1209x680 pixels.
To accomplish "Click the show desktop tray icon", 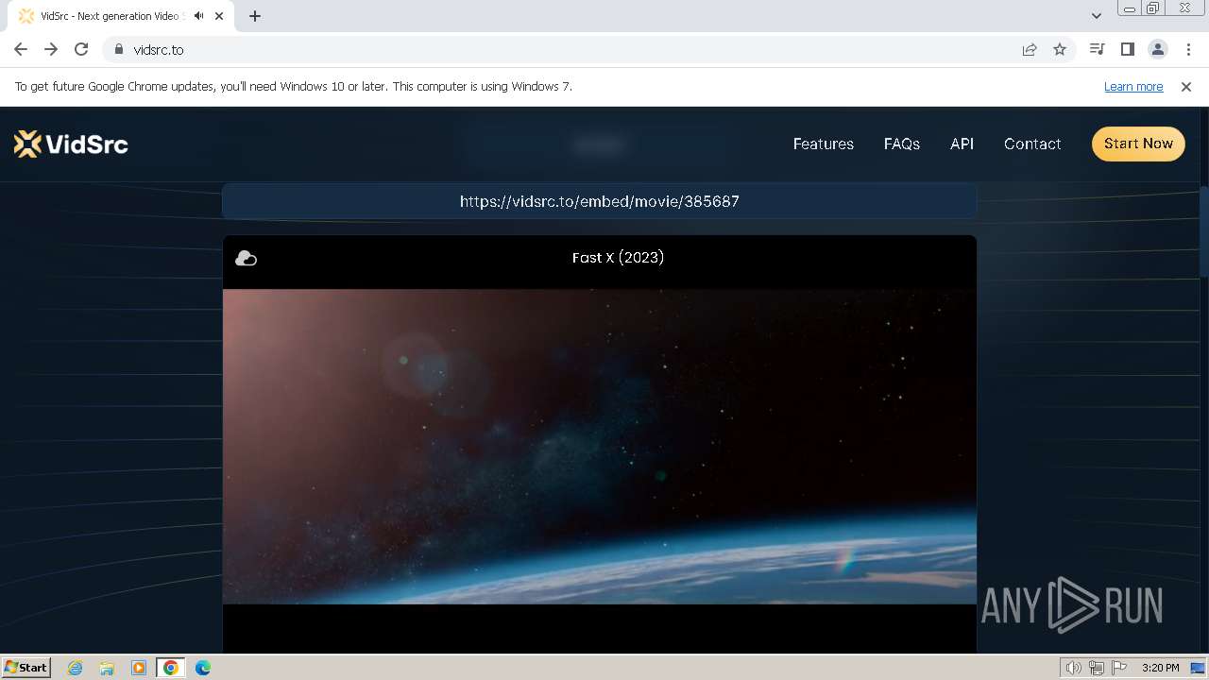I will point(1198,668).
